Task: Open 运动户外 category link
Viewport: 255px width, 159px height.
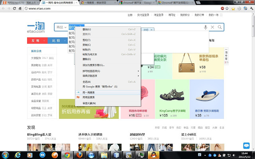Action: point(36,72)
